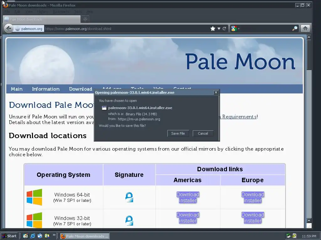Download Windows 32-bit installer from Europe

point(252,218)
